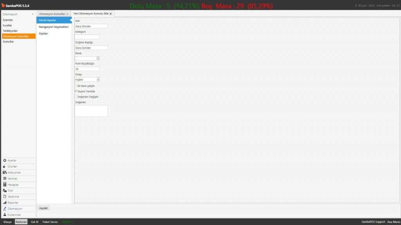Open Ayarlar via its gear icon

click(x=5, y=160)
